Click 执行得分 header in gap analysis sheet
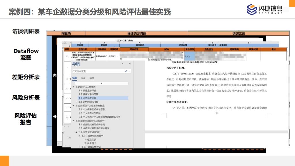 pos(212,45)
